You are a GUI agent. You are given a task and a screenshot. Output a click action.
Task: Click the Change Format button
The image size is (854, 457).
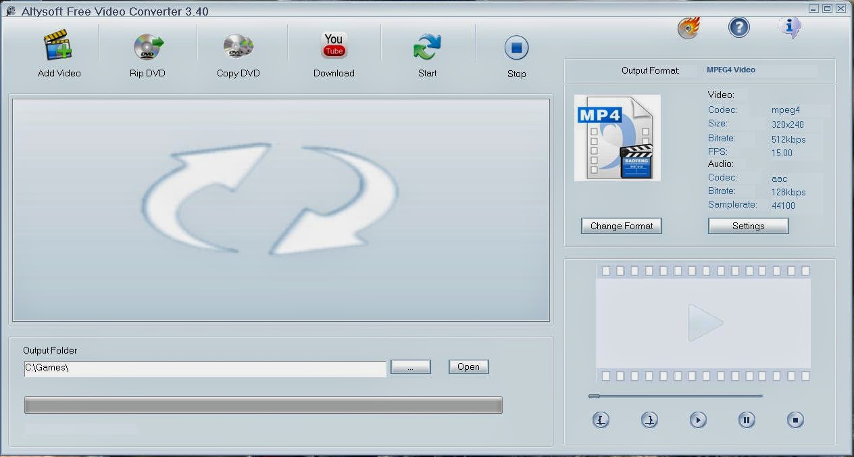click(622, 226)
